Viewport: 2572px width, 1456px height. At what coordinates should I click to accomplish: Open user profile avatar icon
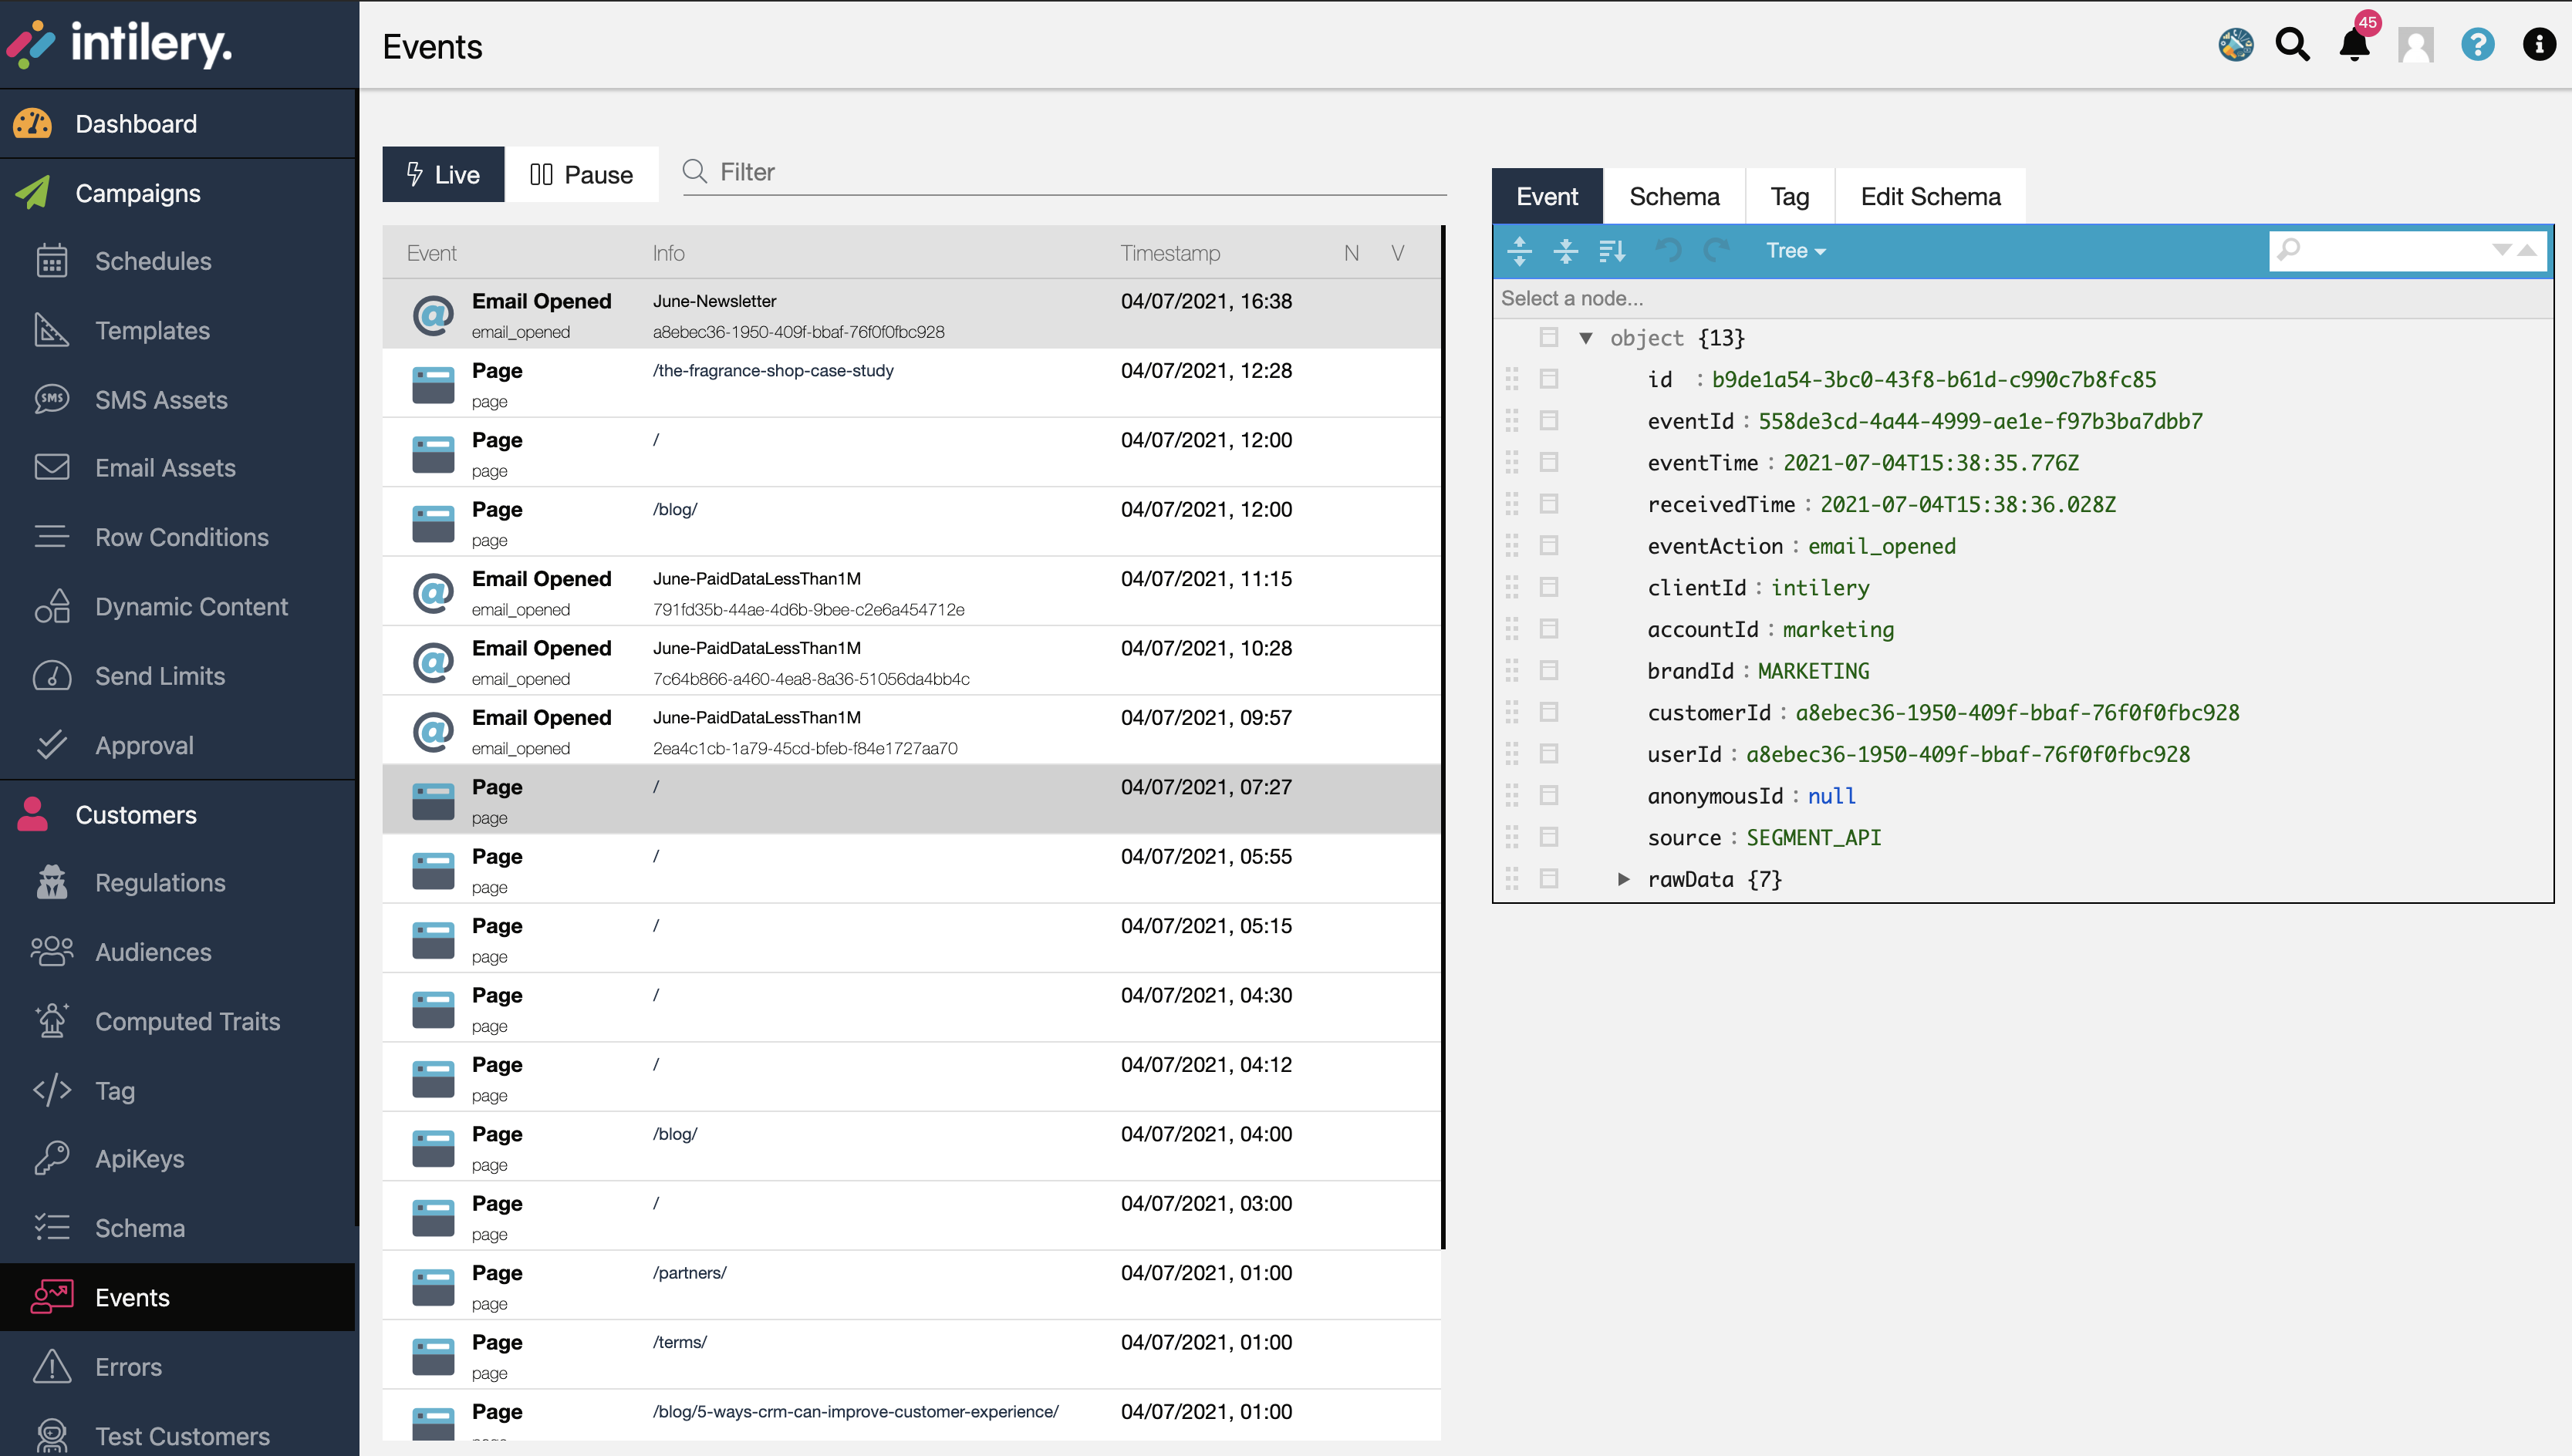(x=2415, y=45)
